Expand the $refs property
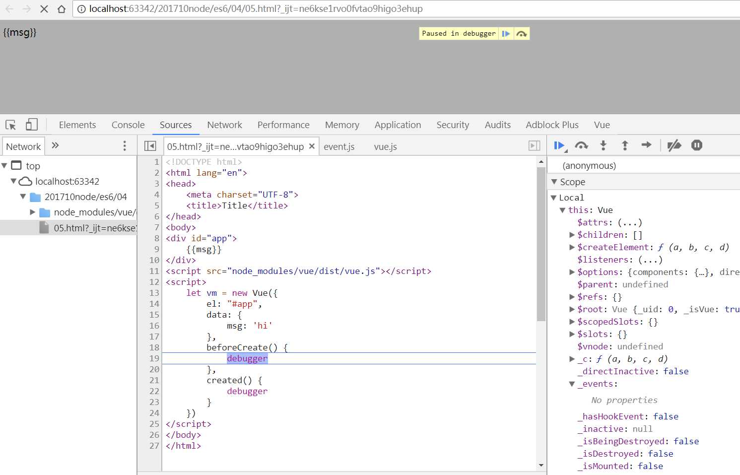 (572, 297)
